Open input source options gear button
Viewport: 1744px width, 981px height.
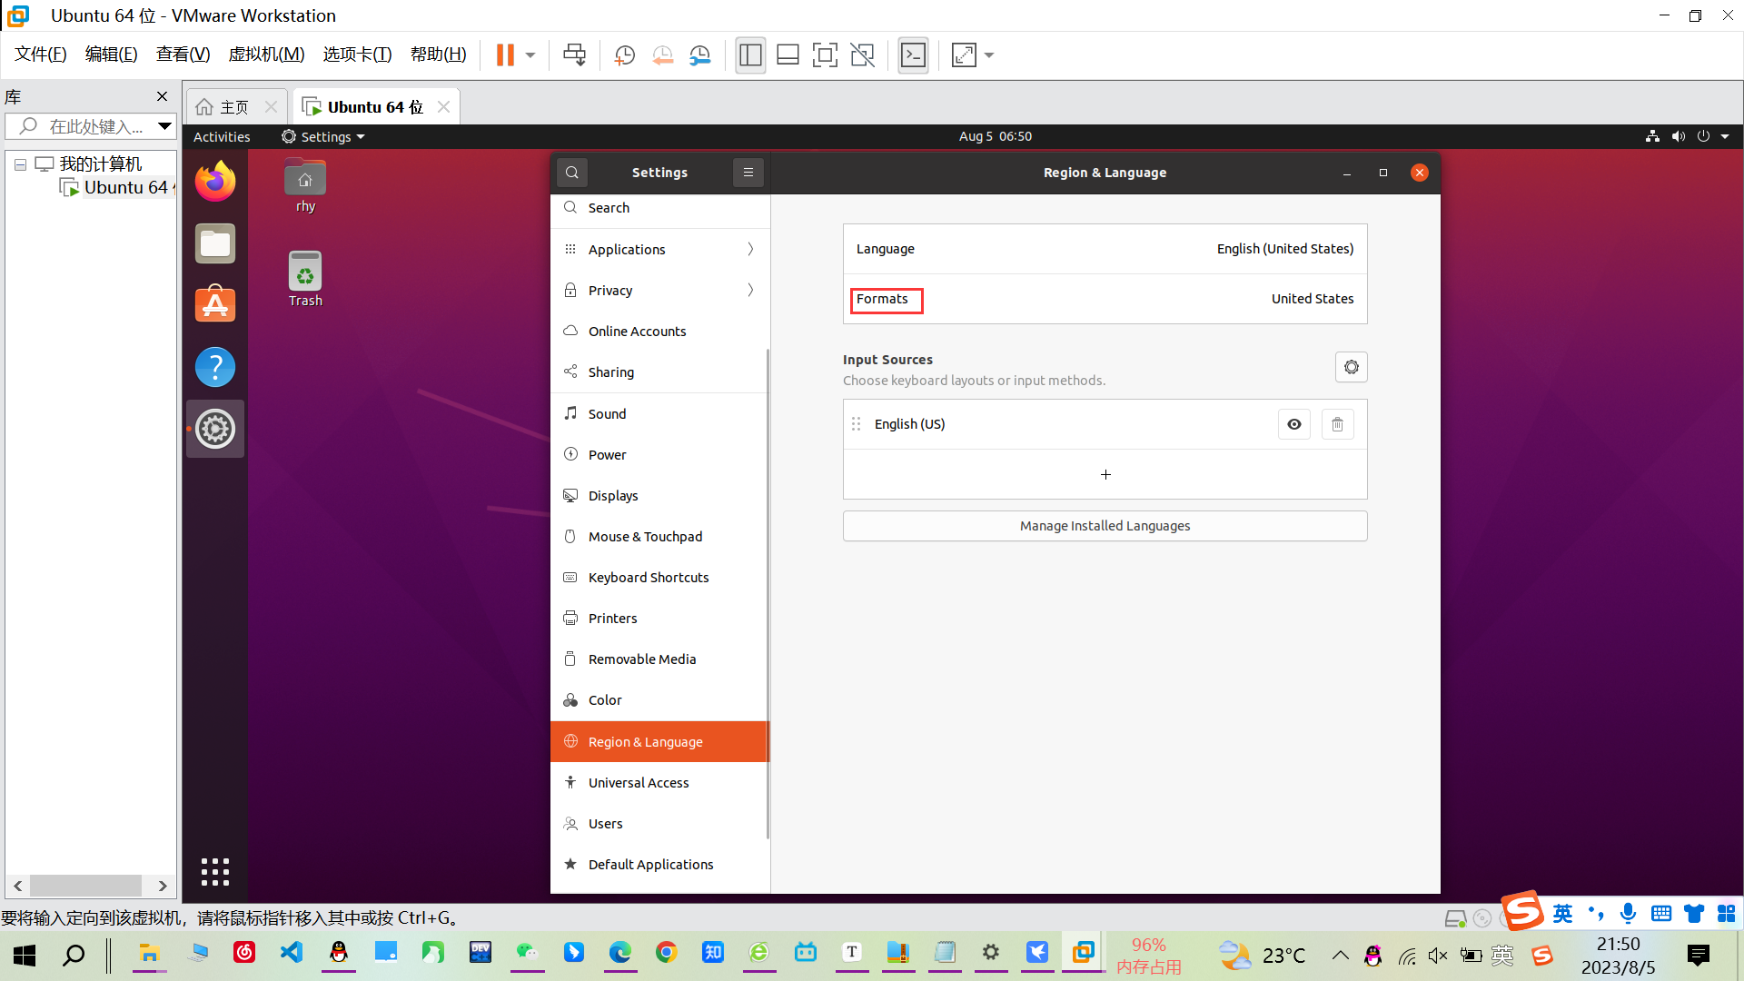1352,367
